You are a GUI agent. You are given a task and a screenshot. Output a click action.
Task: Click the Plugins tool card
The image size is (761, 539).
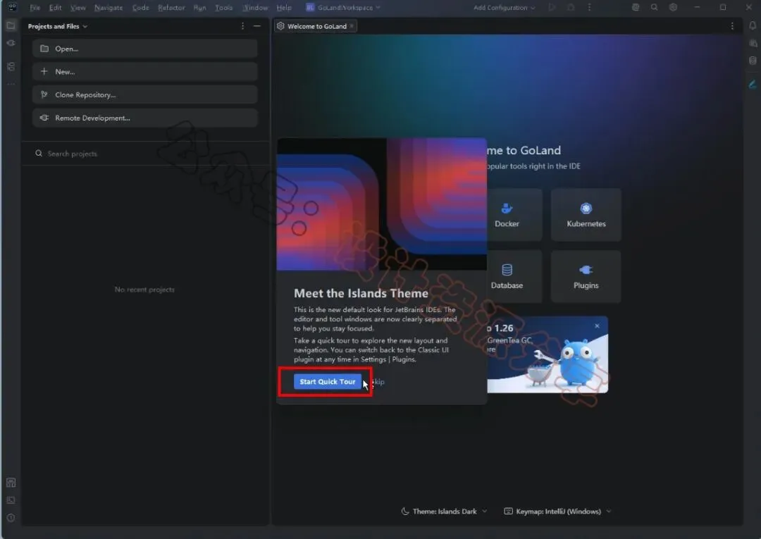click(x=586, y=276)
